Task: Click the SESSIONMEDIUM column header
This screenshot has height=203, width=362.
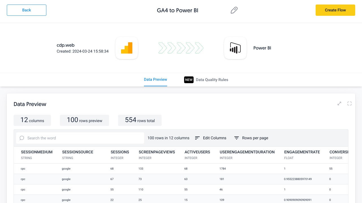Action: coord(37,152)
